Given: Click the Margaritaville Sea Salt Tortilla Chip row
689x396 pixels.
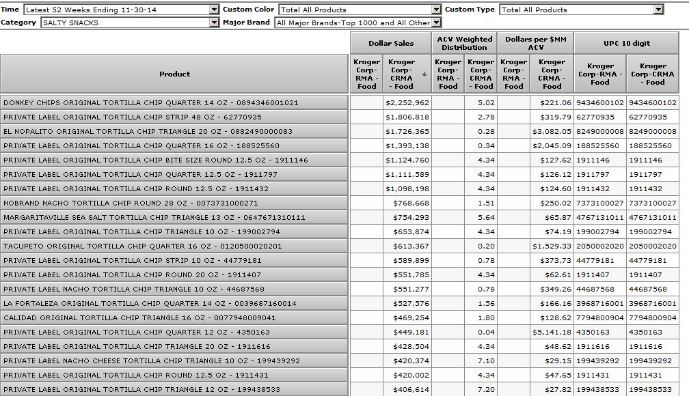Looking at the screenshot, I should click(174, 218).
